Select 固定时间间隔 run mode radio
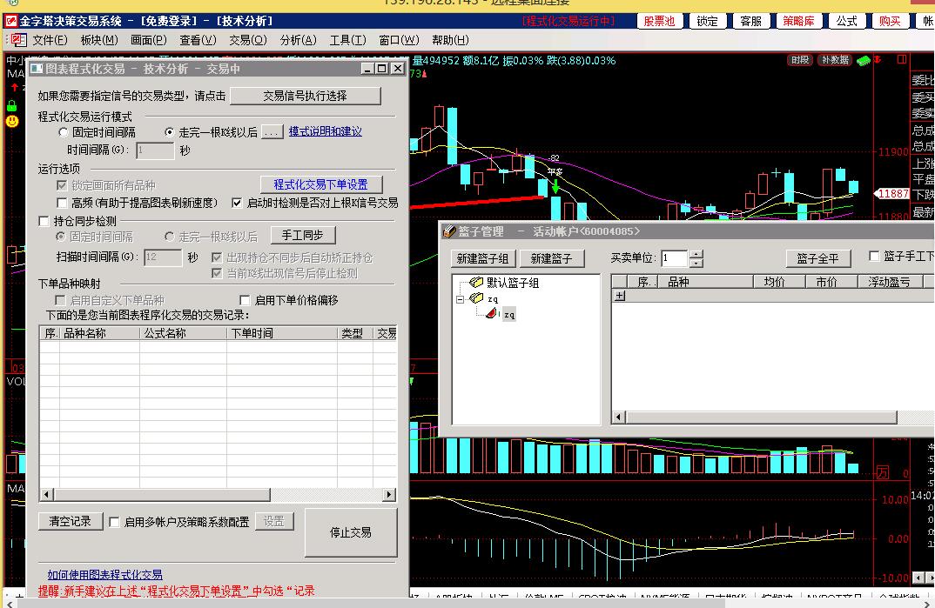 click(x=64, y=132)
